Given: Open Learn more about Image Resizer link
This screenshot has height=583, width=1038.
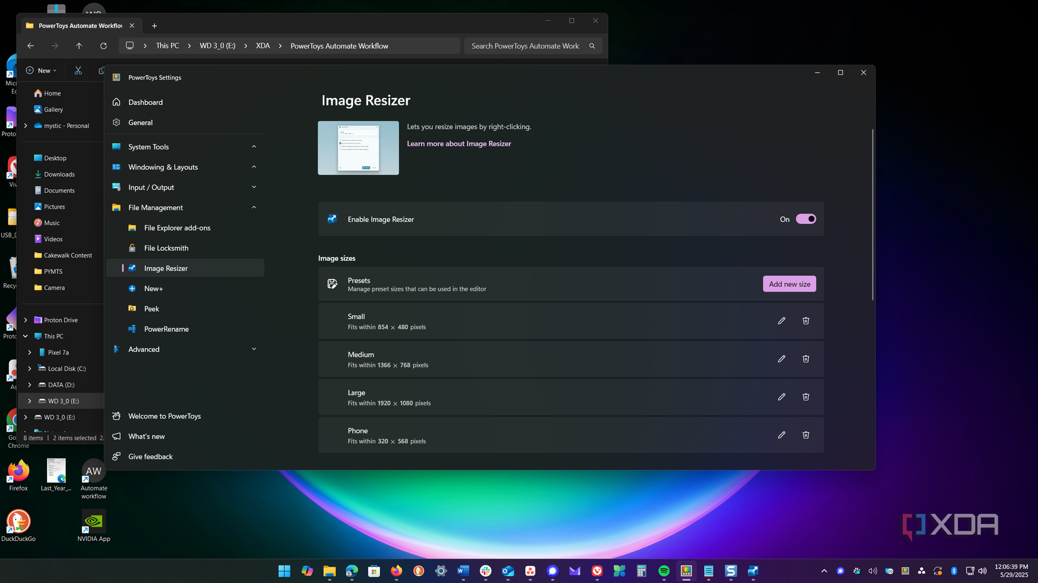Looking at the screenshot, I should (x=459, y=144).
